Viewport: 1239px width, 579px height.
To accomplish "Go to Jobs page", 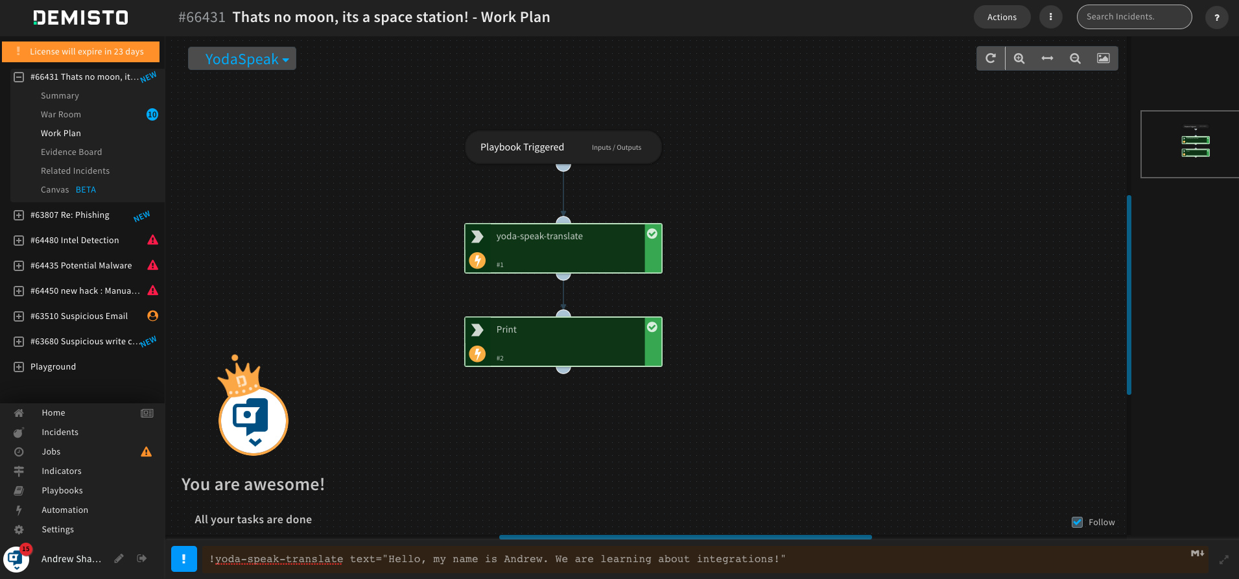I will coord(51,452).
